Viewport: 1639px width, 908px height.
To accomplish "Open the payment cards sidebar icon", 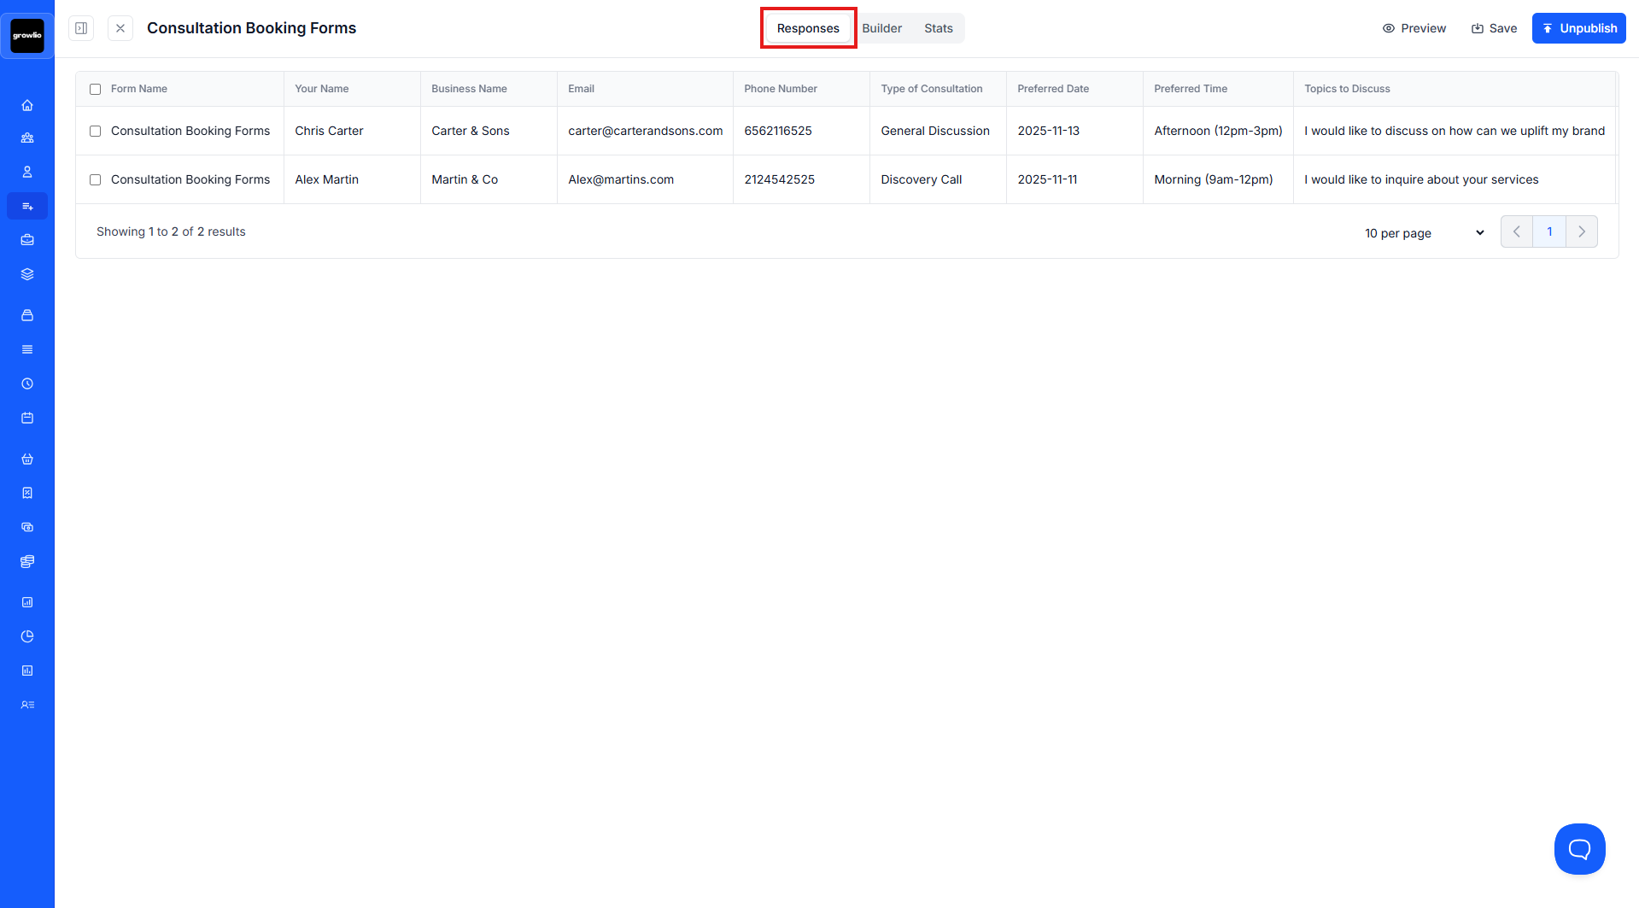I will tap(27, 527).
